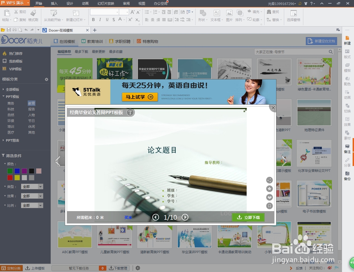Open the 幻灯片放映 ribbon tab
This screenshot has width=354, height=272.
(105, 4)
